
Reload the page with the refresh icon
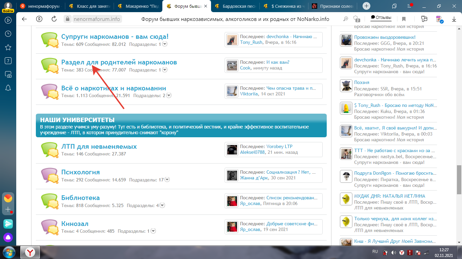(x=54, y=19)
